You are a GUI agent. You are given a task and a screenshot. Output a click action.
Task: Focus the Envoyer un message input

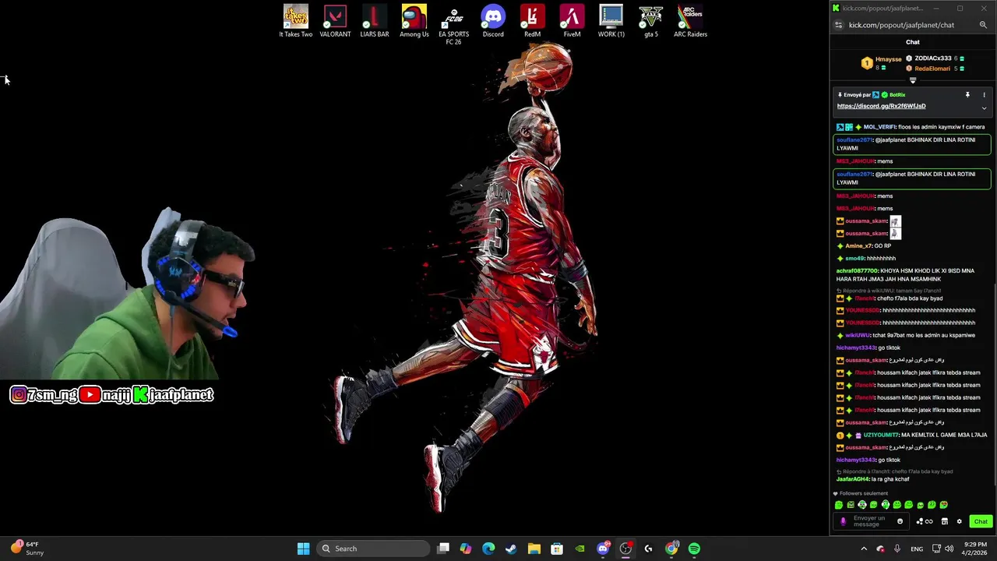tap(869, 521)
